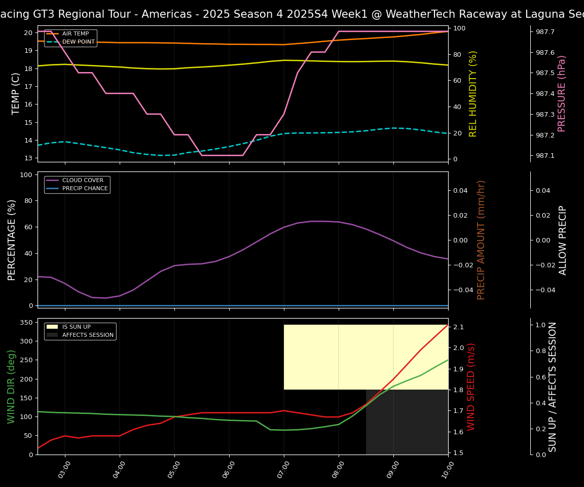The height and width of the screenshot is (487, 584).
Task: Click the DEW POINT legend entry
Action: click(78, 42)
